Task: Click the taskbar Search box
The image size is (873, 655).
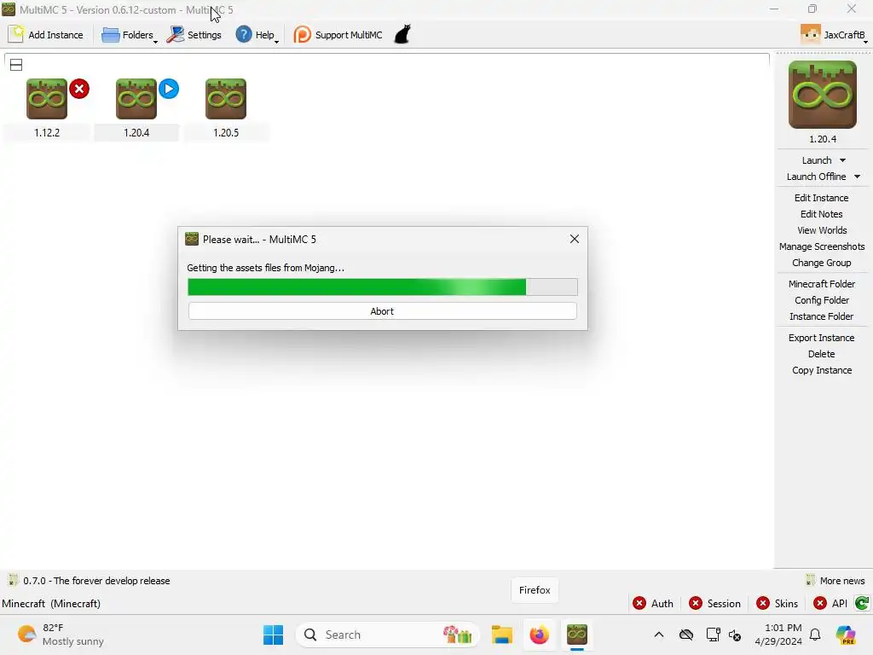Action: coord(388,635)
